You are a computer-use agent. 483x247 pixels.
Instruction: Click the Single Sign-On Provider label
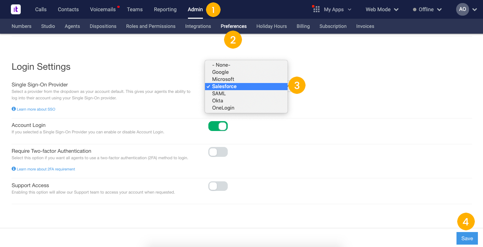(40, 85)
